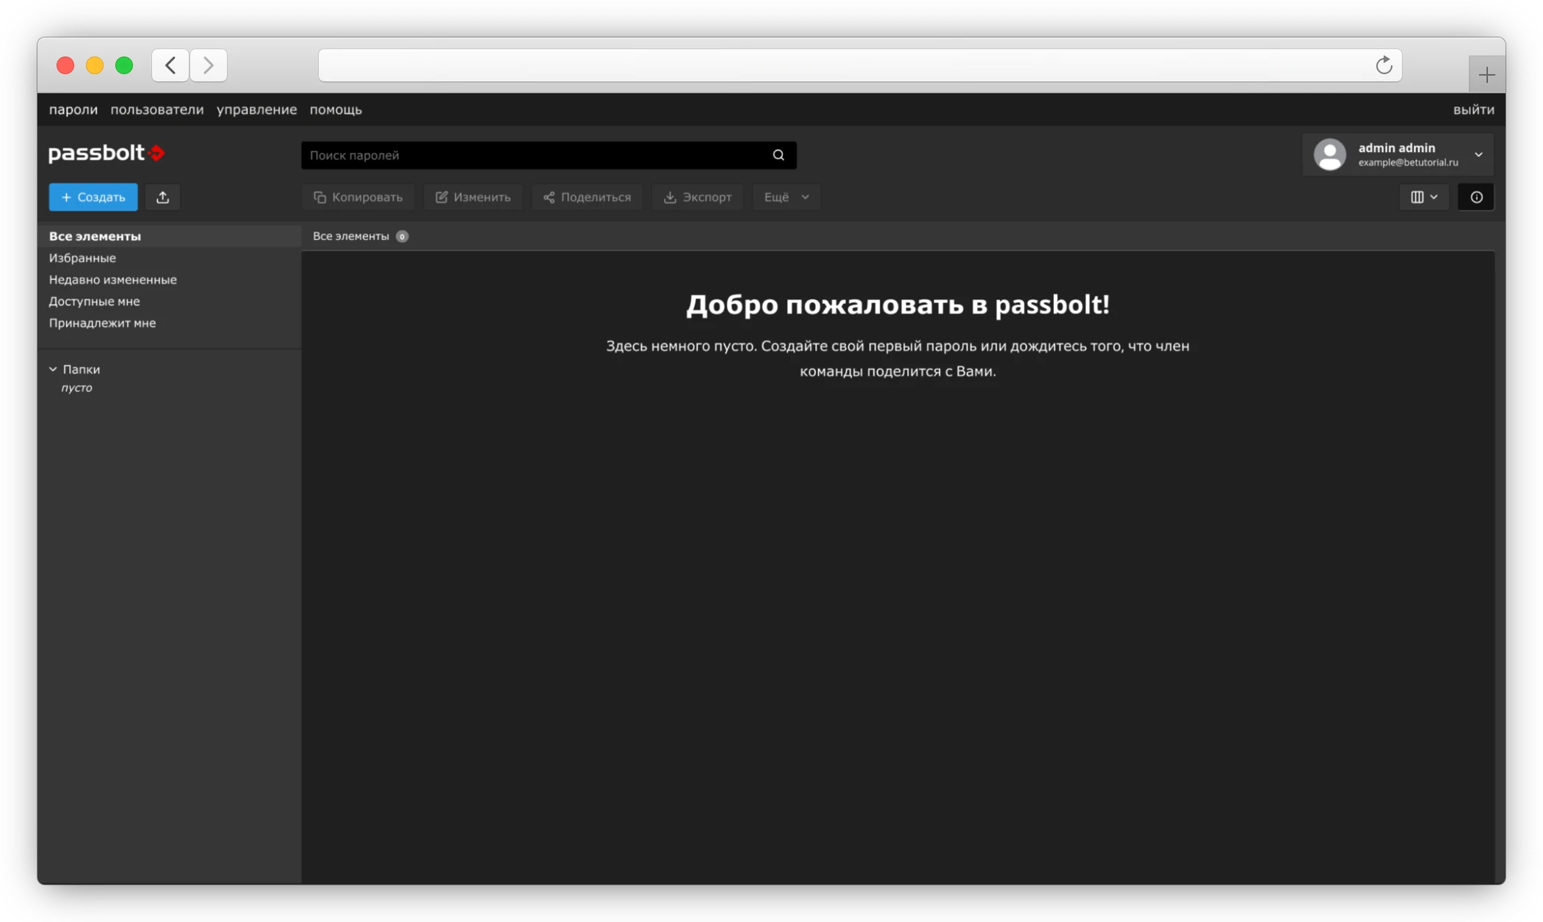Click the выйти logout link
The height and width of the screenshot is (922, 1543).
click(1473, 109)
